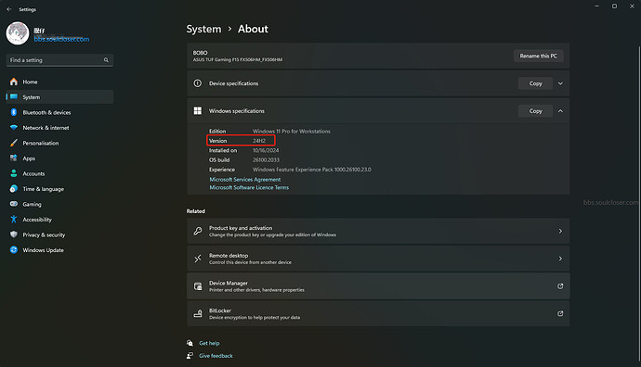The image size is (641, 367).
Task: Click the Get help icon
Action: tap(190, 343)
